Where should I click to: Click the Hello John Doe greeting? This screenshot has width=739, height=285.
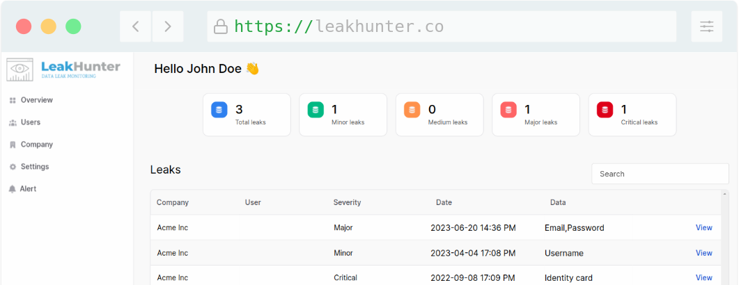[206, 69]
